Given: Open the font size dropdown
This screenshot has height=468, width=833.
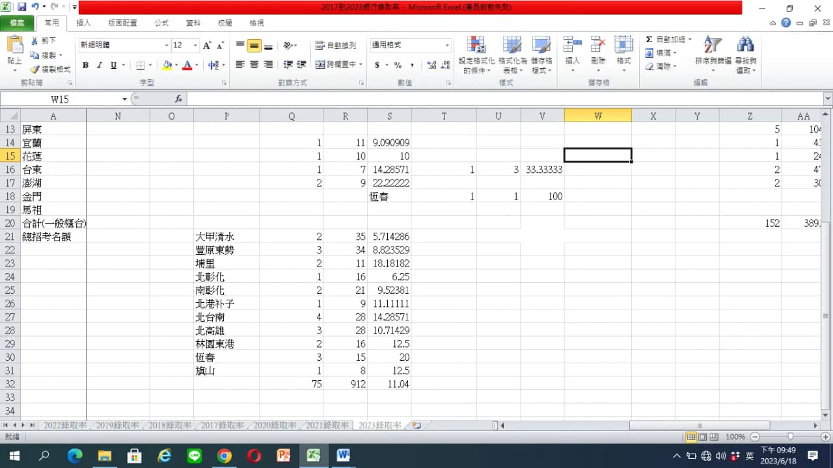Looking at the screenshot, I should [195, 45].
